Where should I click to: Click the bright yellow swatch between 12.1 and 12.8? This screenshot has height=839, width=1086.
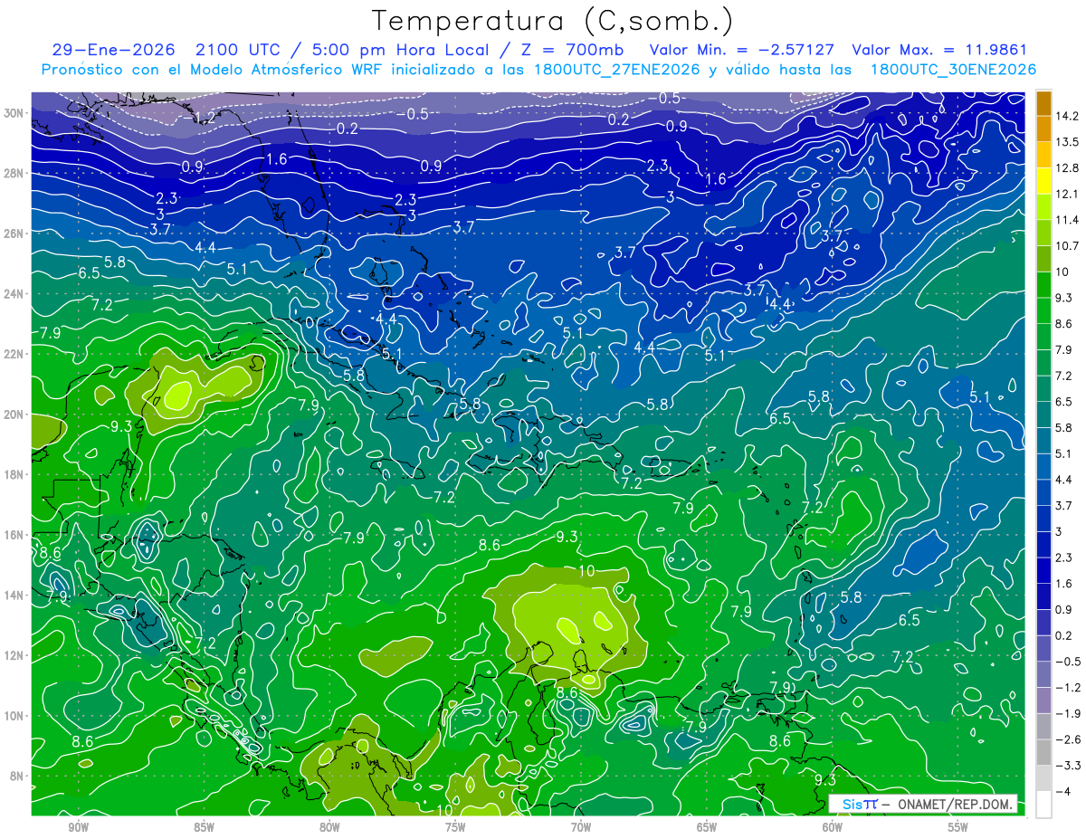[x=1043, y=181]
